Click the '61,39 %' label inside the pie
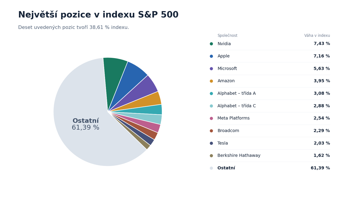The height and width of the screenshot is (197, 348). click(x=86, y=128)
